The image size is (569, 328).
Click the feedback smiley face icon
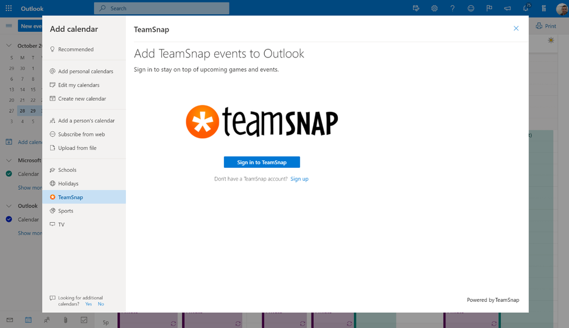point(471,9)
